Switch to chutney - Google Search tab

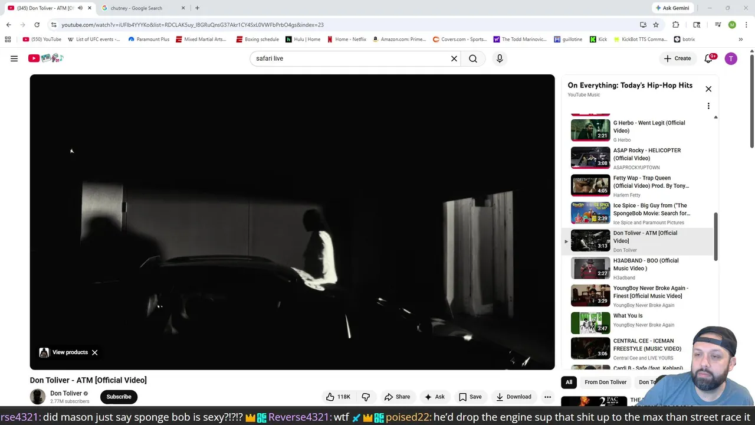point(142,8)
